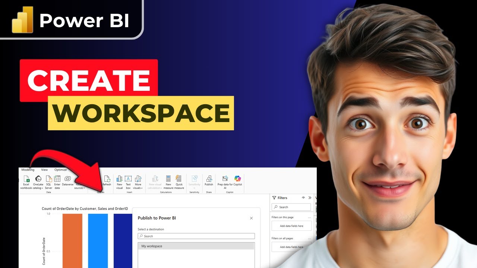
Task: Connect to Dataverse
Action: pyautogui.click(x=67, y=181)
